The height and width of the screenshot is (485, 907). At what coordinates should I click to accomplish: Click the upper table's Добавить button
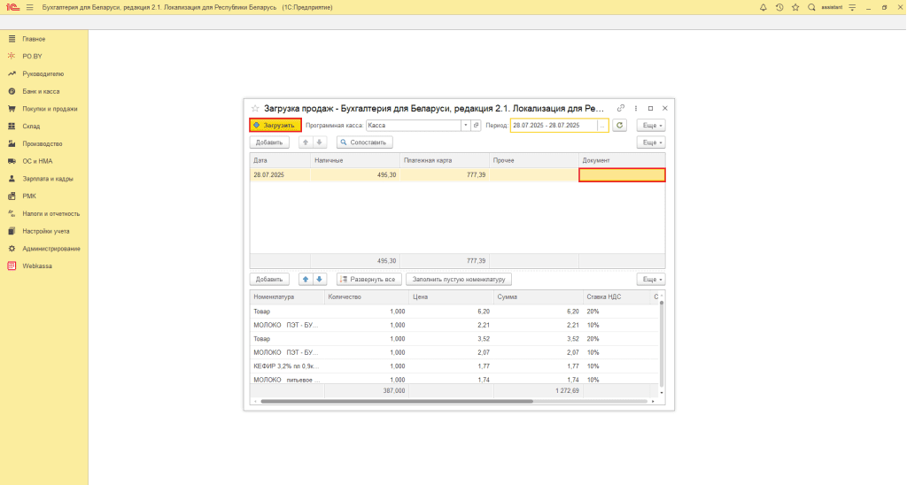(x=269, y=142)
